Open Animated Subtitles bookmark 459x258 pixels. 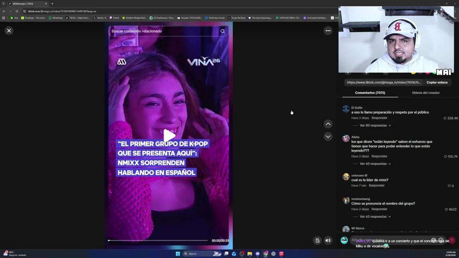[315, 18]
